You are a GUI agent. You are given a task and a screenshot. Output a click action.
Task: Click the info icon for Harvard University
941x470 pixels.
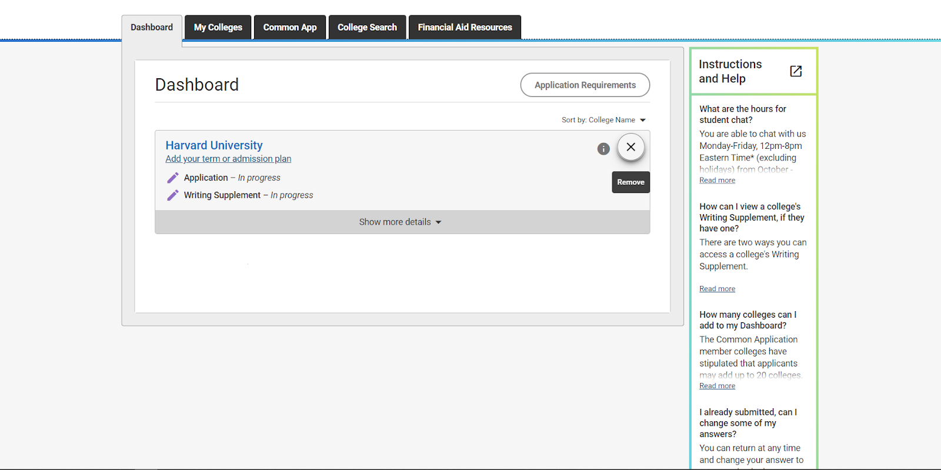pos(603,149)
